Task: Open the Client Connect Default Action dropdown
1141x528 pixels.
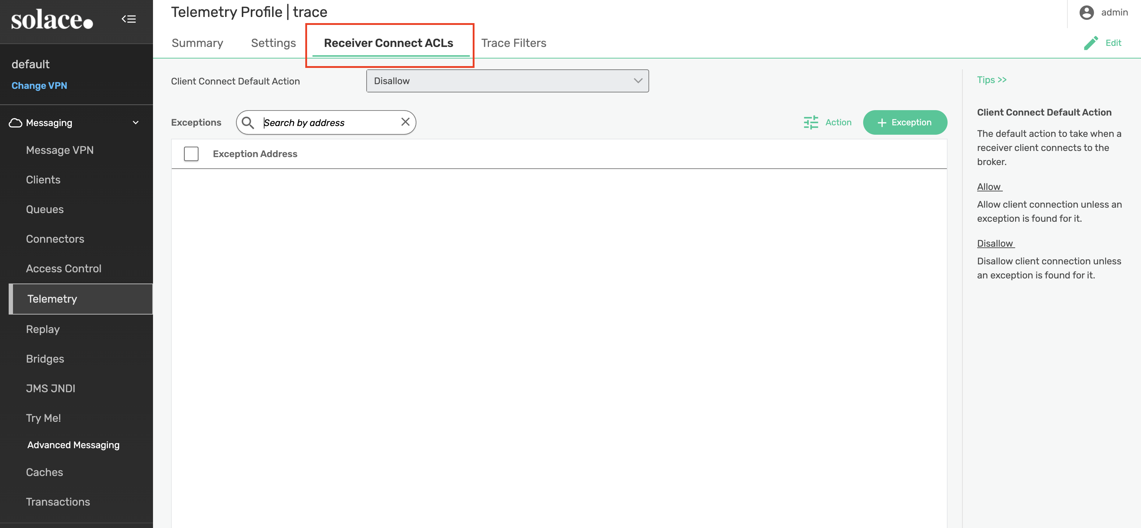Action: coord(507,81)
